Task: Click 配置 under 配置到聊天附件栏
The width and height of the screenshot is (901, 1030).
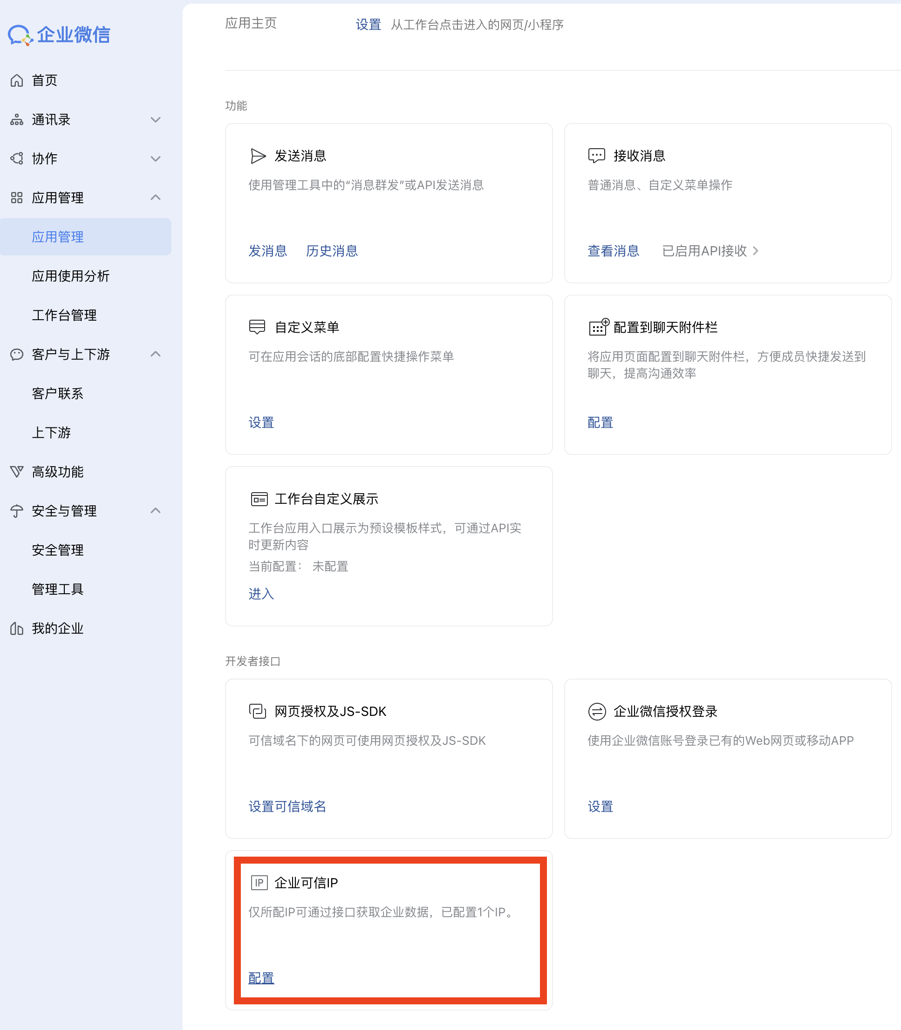Action: pyautogui.click(x=601, y=422)
